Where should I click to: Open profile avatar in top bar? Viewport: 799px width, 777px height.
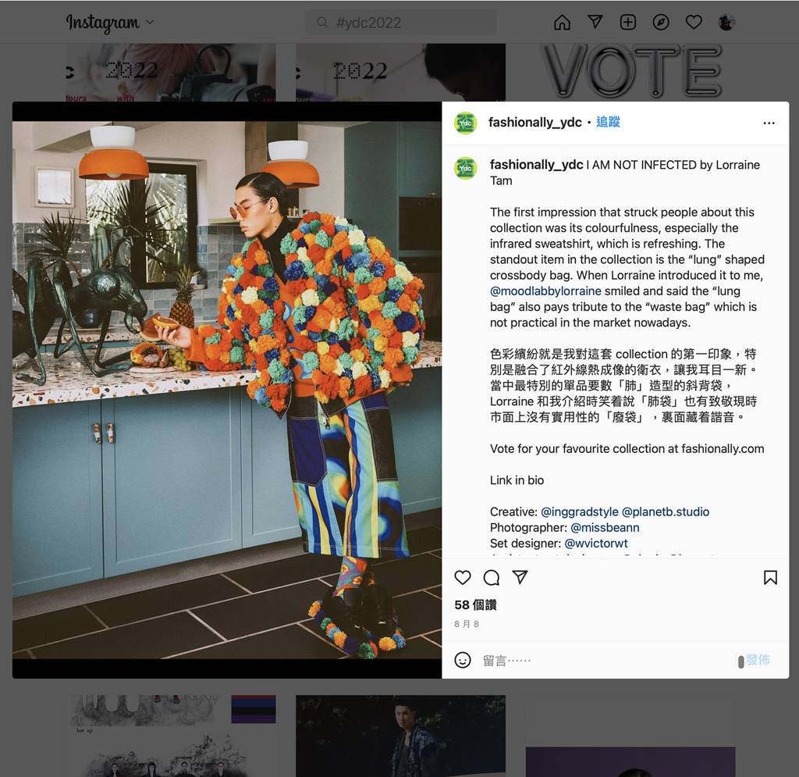click(726, 23)
